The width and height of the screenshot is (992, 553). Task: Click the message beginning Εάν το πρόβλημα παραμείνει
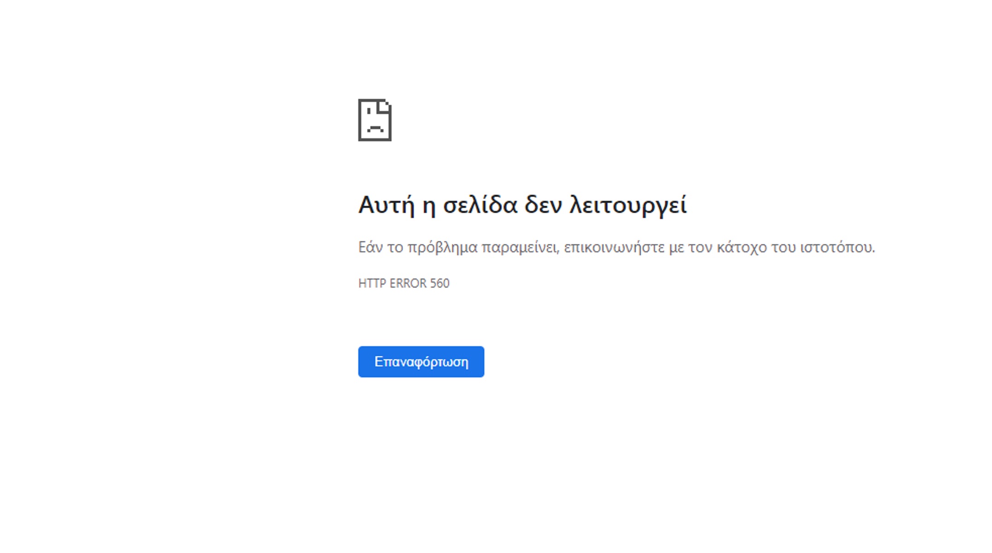tap(617, 248)
